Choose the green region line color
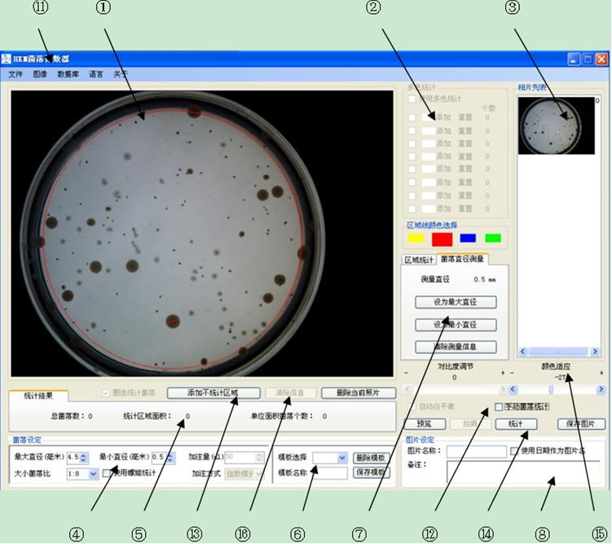The height and width of the screenshot is (544, 612). (x=492, y=239)
